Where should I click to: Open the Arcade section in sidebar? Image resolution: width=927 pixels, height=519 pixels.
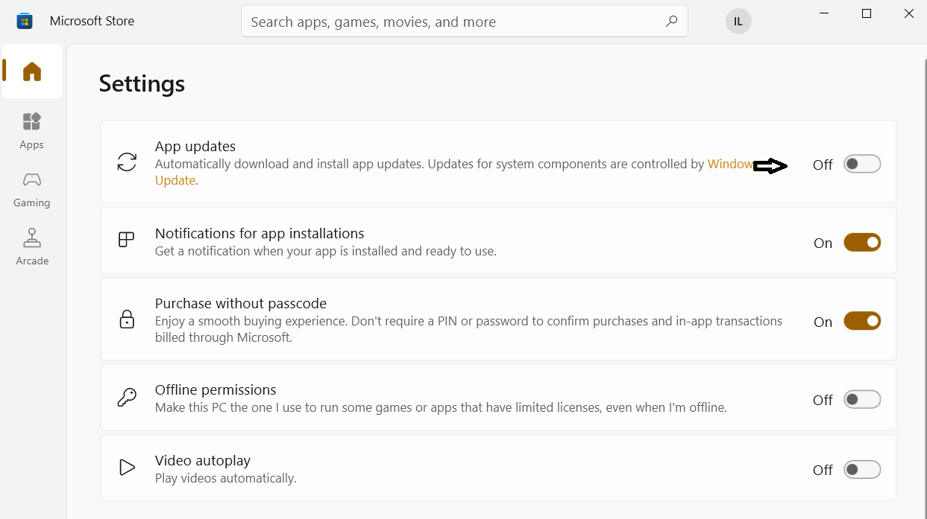click(32, 246)
